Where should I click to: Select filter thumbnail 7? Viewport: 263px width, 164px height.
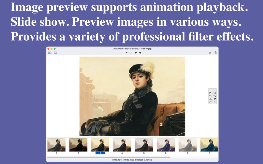pyautogui.click(x=187, y=145)
